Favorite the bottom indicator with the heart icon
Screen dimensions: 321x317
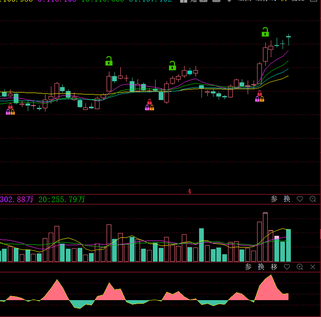pyautogui.click(x=287, y=267)
